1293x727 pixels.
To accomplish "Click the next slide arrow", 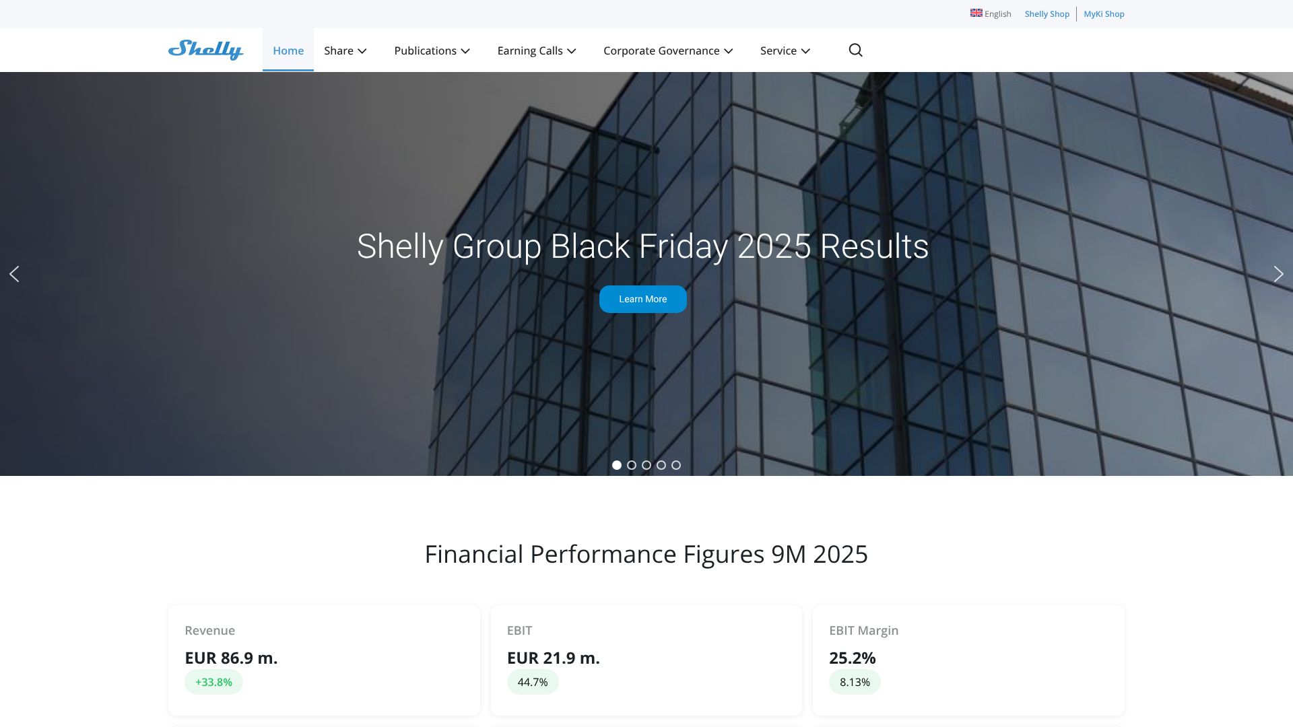I will pos(1278,274).
